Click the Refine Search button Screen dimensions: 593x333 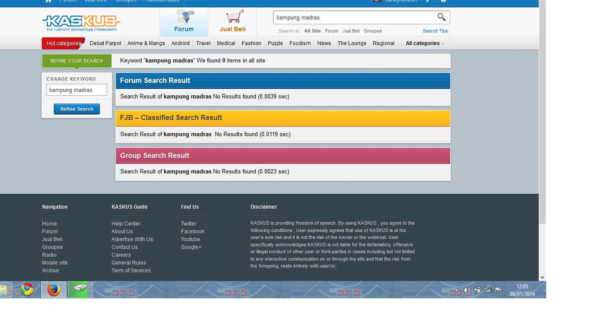[x=76, y=109]
